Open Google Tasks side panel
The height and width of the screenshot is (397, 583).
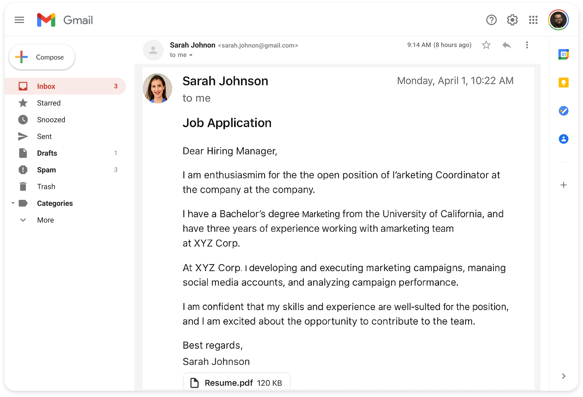click(x=564, y=111)
